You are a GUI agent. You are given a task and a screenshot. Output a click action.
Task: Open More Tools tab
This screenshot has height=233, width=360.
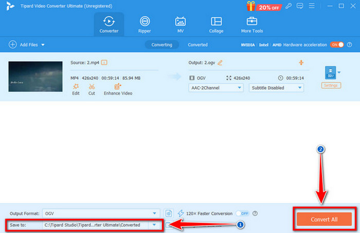(x=252, y=24)
